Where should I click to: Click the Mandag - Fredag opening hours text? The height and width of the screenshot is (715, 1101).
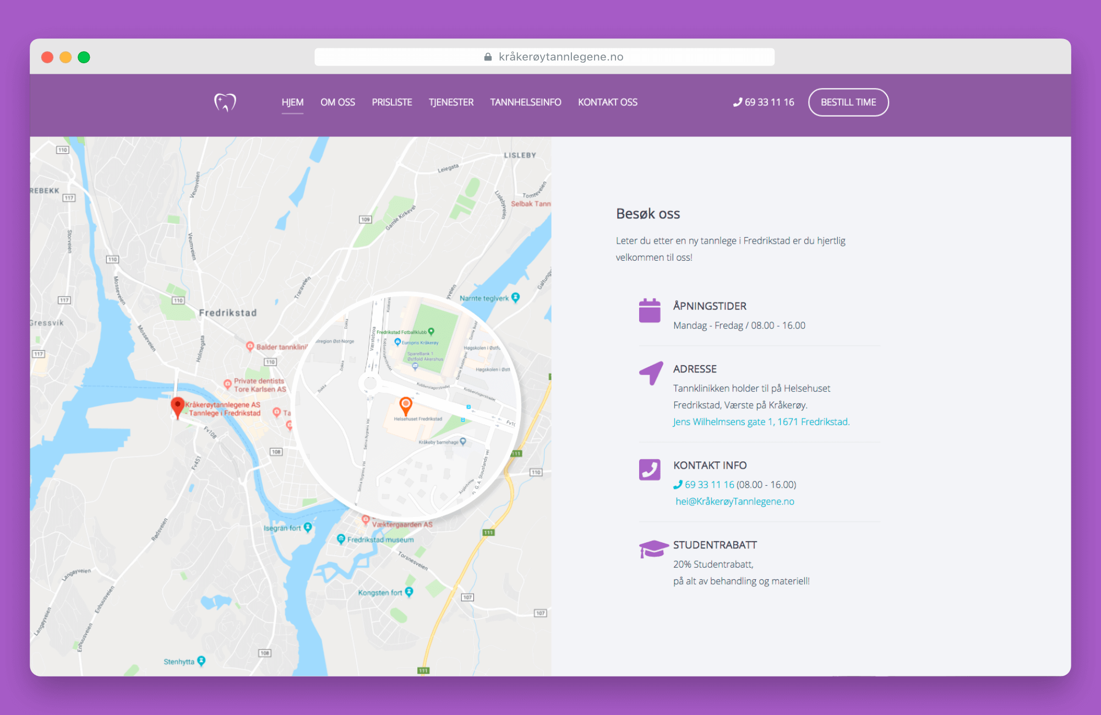[739, 326]
